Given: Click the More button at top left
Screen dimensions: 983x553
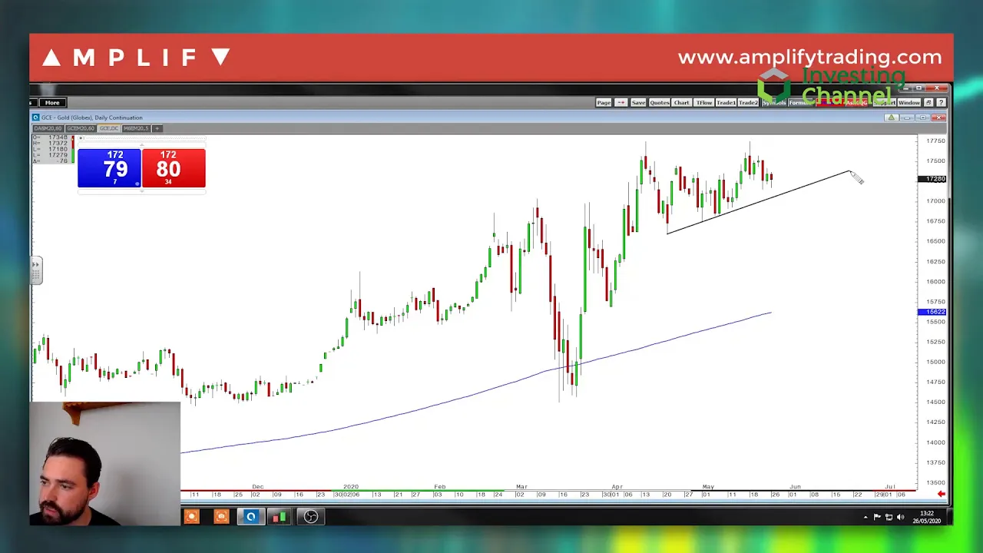Looking at the screenshot, I should point(52,102).
